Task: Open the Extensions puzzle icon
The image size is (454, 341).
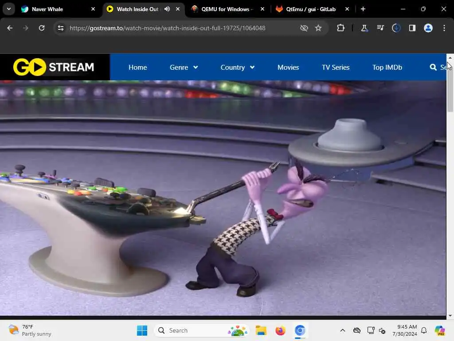Action: pyautogui.click(x=341, y=28)
